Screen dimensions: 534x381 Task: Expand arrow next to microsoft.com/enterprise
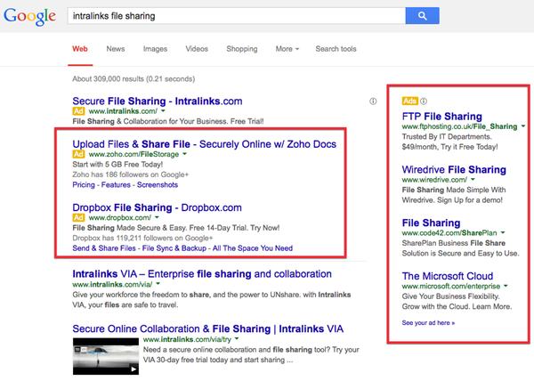(506, 286)
